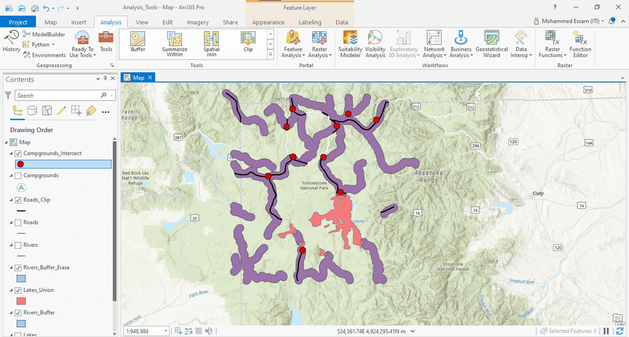This screenshot has height=337, width=629.
Task: Switch to List By Editing view
Action: coord(61,111)
